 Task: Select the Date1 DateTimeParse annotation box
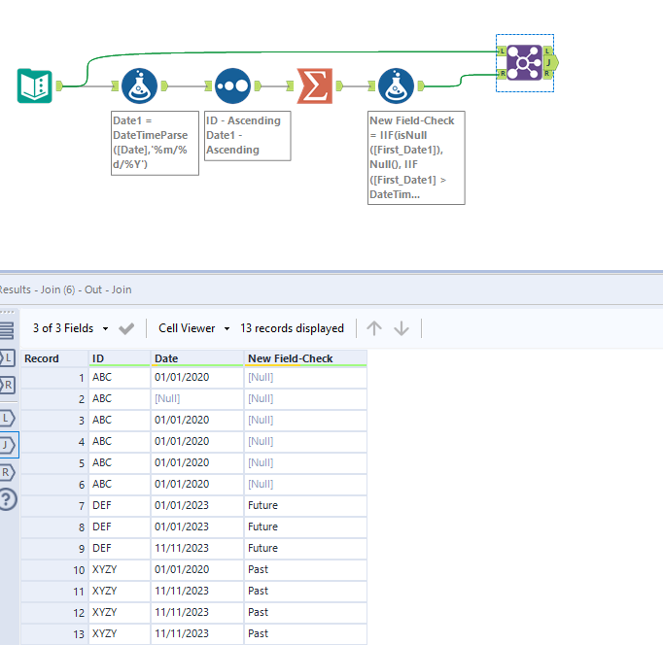155,143
